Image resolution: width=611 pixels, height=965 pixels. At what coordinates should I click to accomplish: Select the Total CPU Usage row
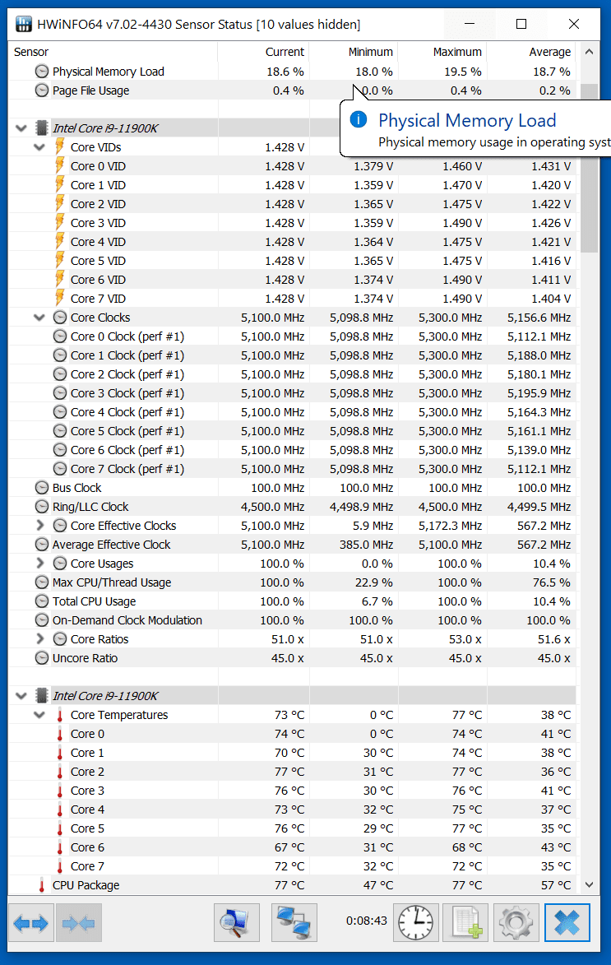click(x=94, y=601)
